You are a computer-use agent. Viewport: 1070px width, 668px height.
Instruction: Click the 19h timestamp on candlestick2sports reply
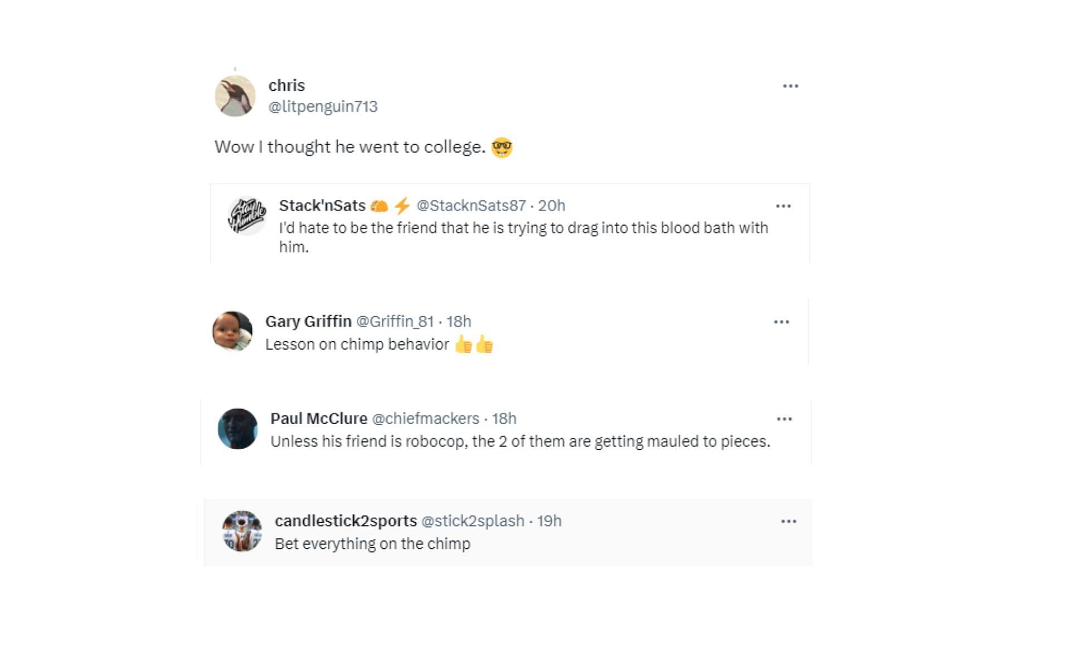coord(549,521)
